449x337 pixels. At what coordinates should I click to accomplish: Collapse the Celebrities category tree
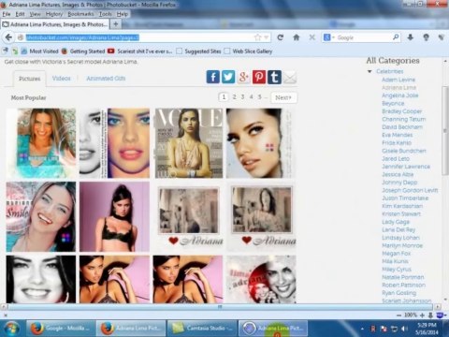[369, 71]
